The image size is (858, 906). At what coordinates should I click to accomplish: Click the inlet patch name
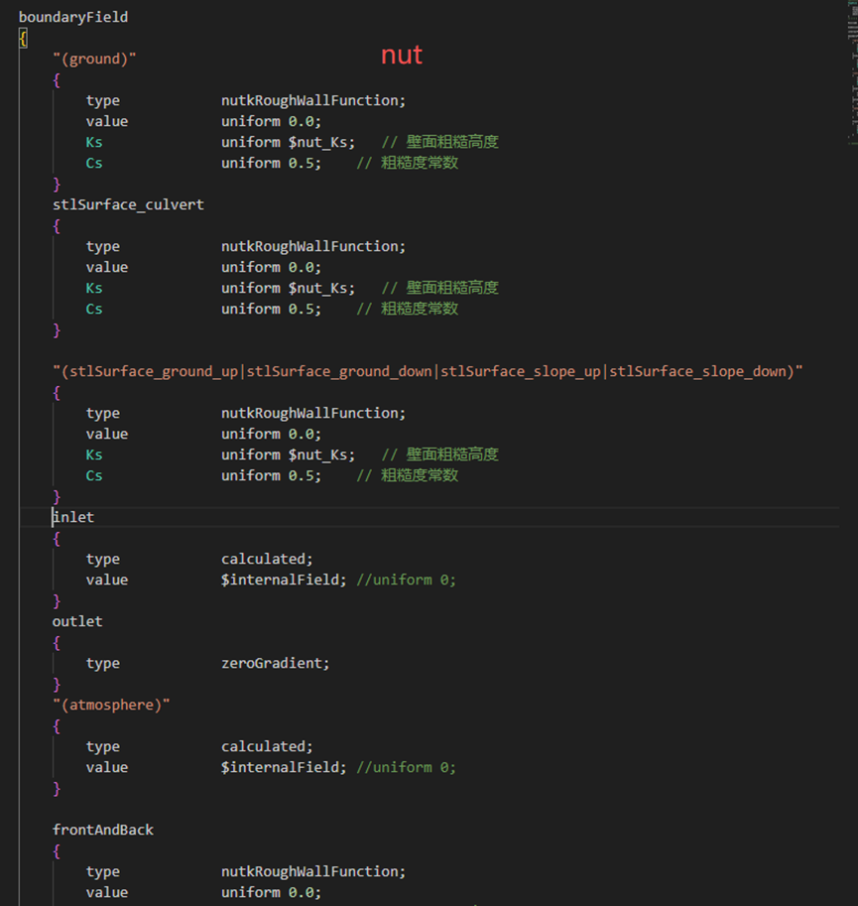72,516
